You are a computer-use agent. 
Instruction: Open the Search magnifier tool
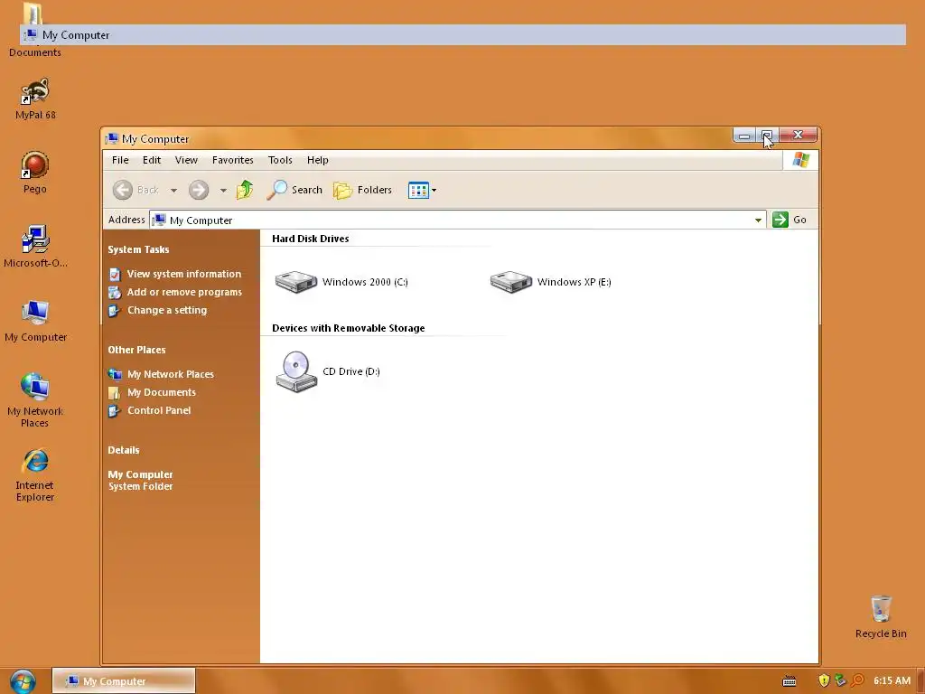coord(294,190)
